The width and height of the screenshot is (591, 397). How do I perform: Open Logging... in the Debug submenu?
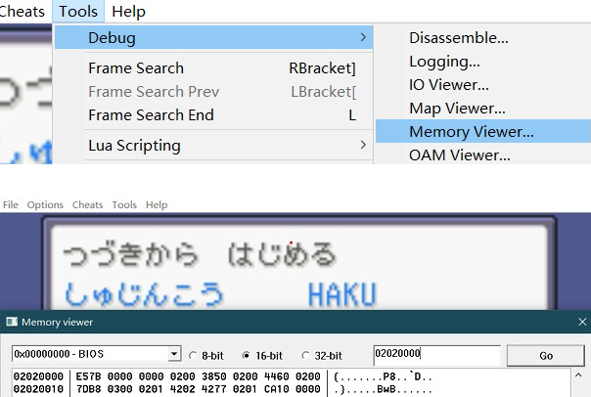click(444, 62)
